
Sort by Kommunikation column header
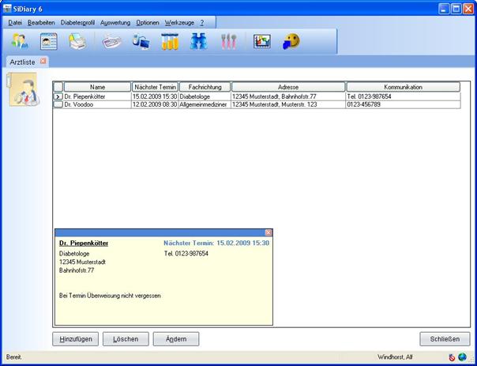(x=403, y=87)
